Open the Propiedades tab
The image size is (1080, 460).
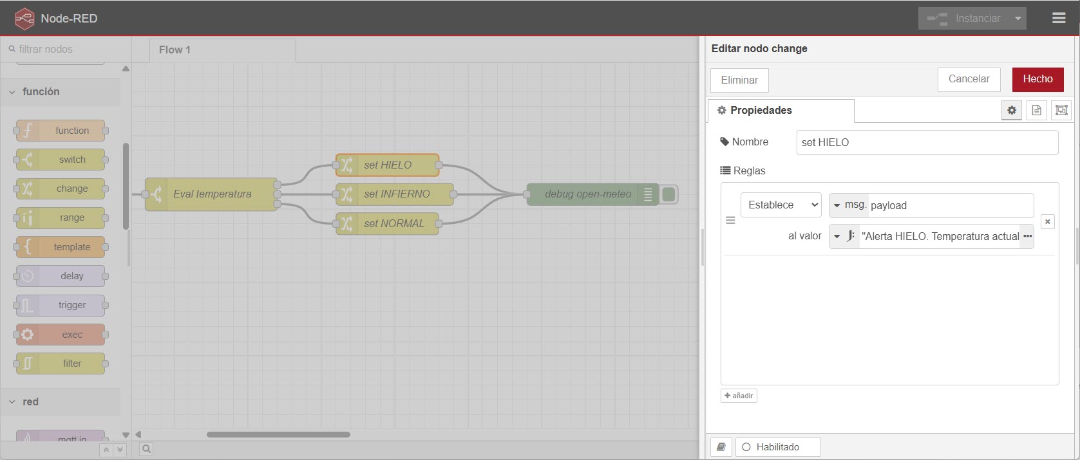pos(781,111)
